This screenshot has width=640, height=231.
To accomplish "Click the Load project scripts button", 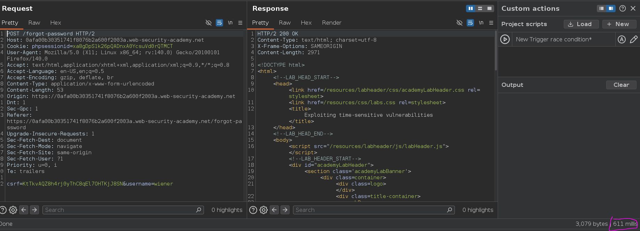I will (x=581, y=24).
